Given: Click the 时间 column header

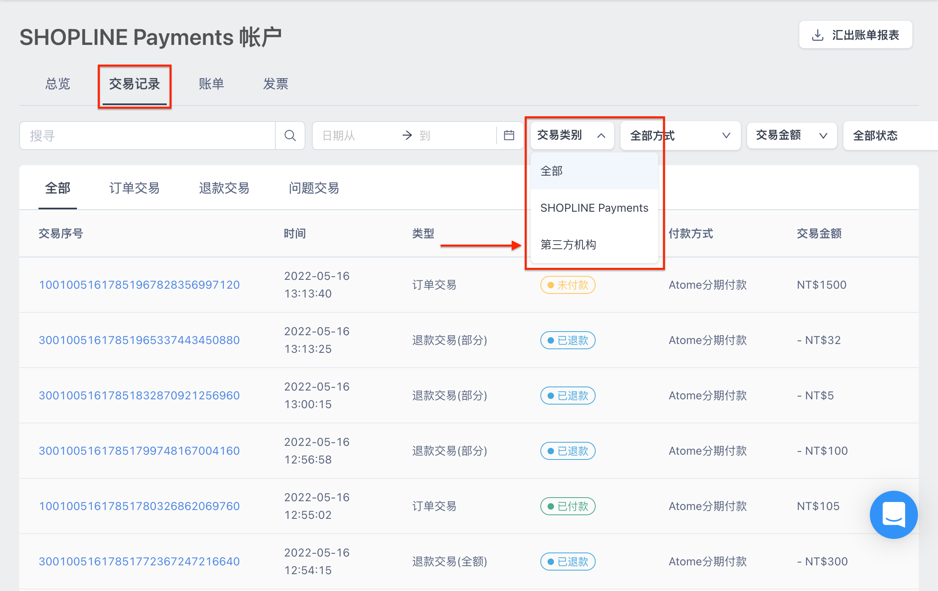Looking at the screenshot, I should (x=295, y=233).
